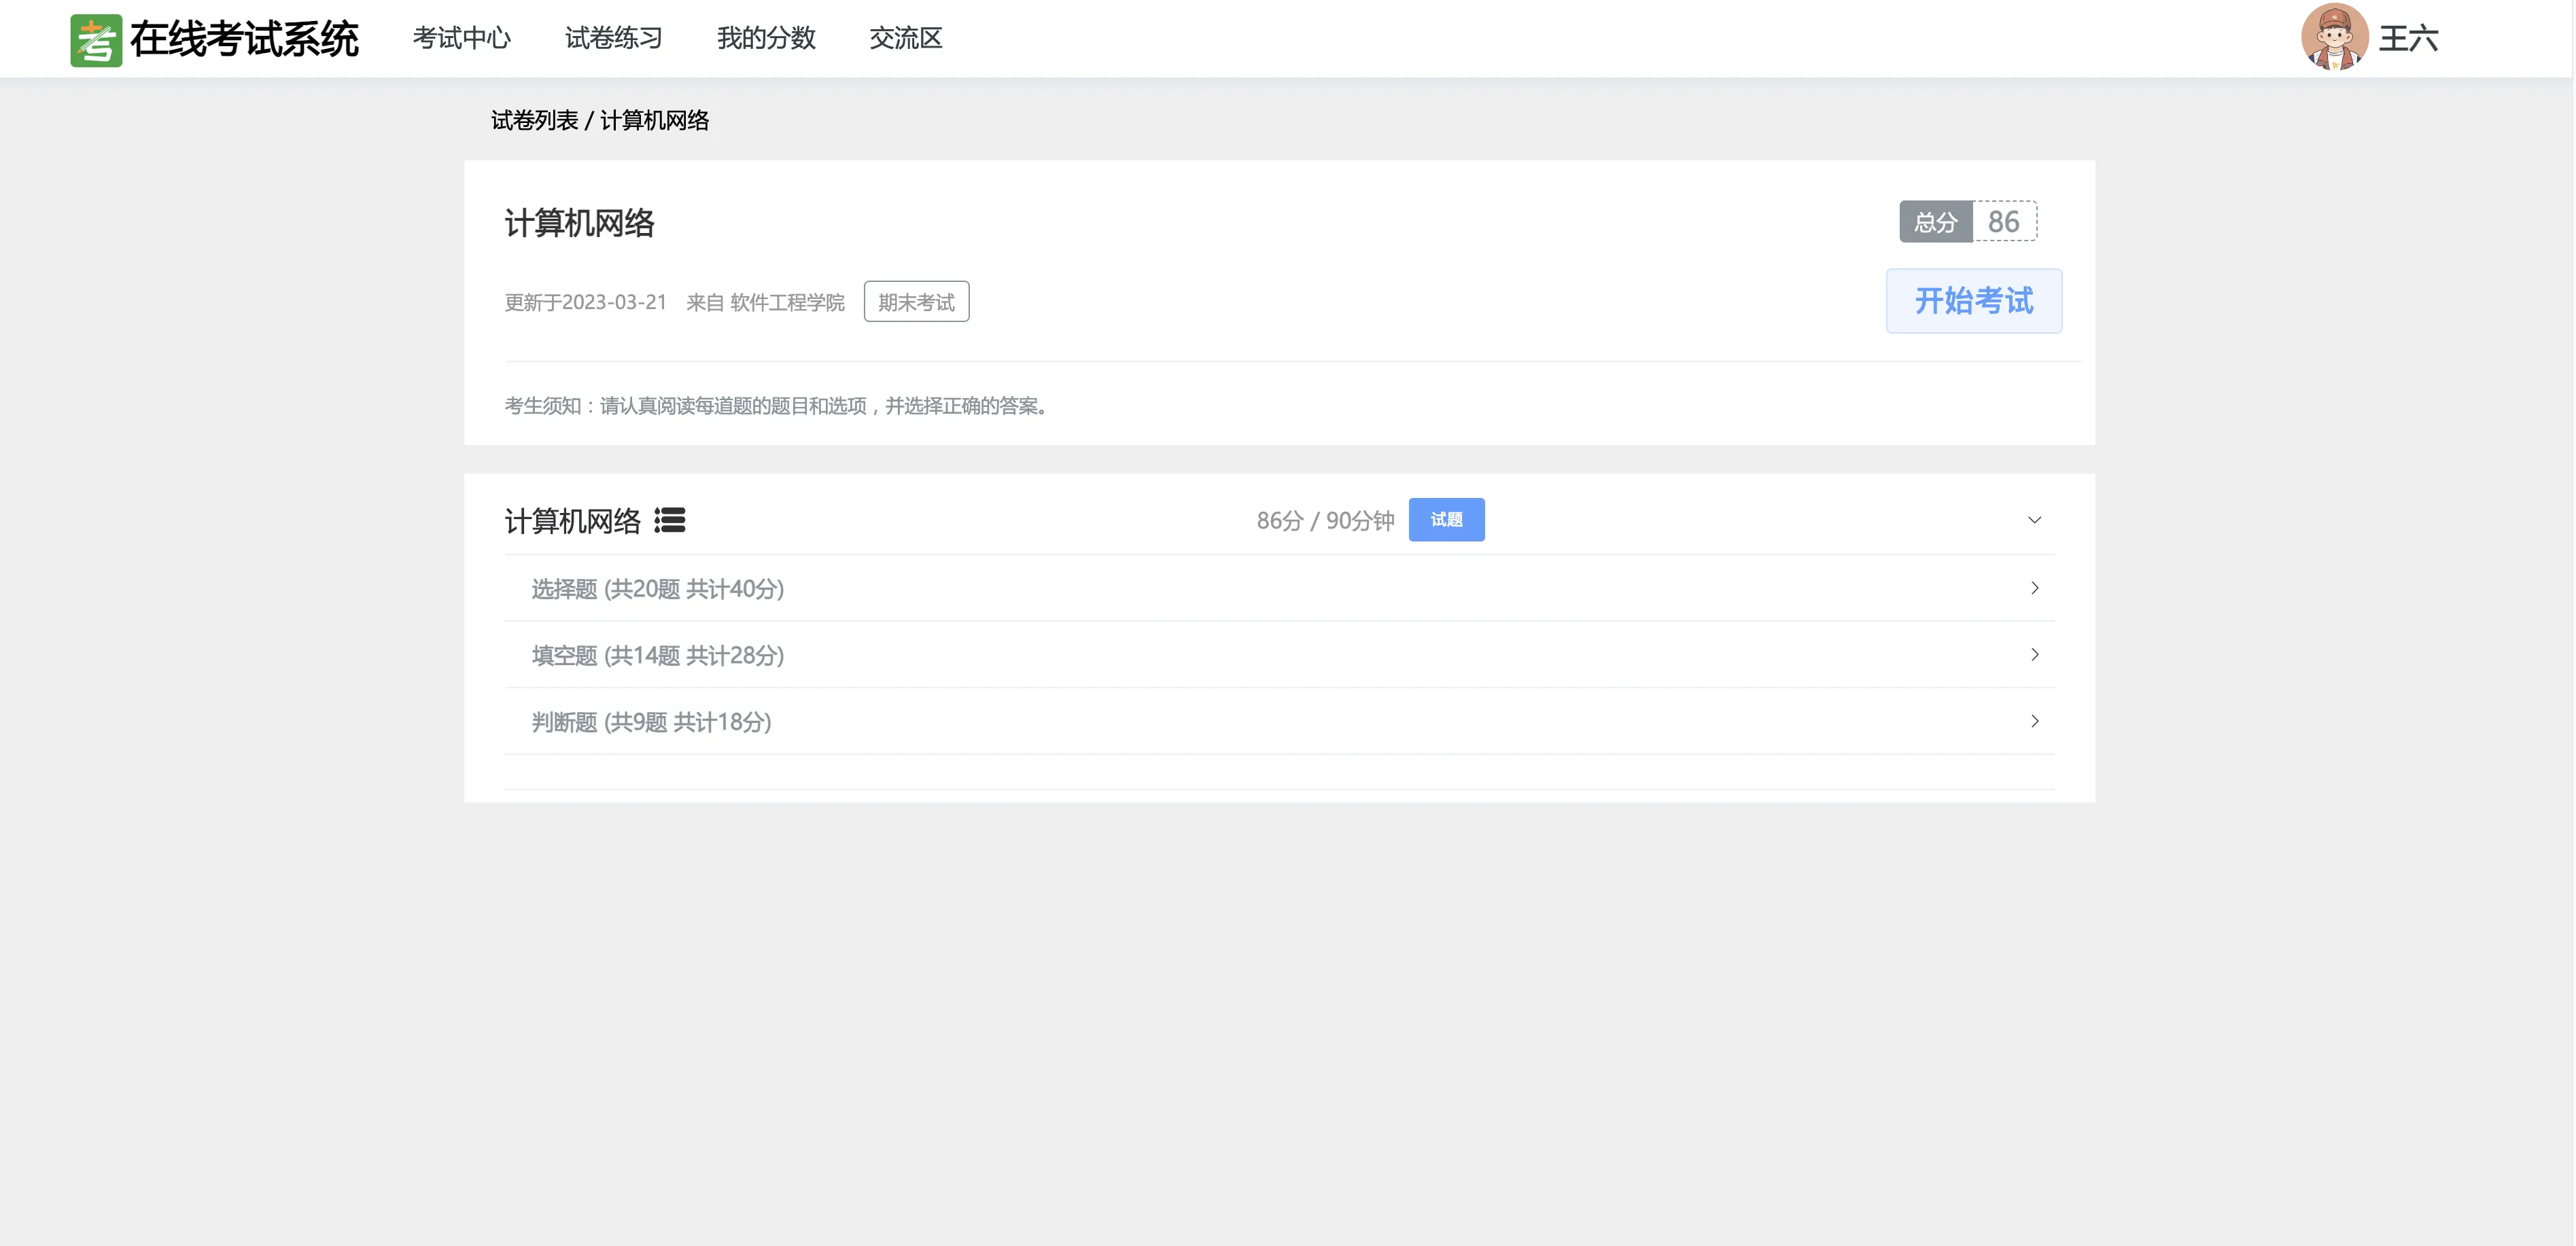The height and width of the screenshot is (1246, 2576).
Task: Click the 总分 86 score badge
Action: pos(1967,222)
